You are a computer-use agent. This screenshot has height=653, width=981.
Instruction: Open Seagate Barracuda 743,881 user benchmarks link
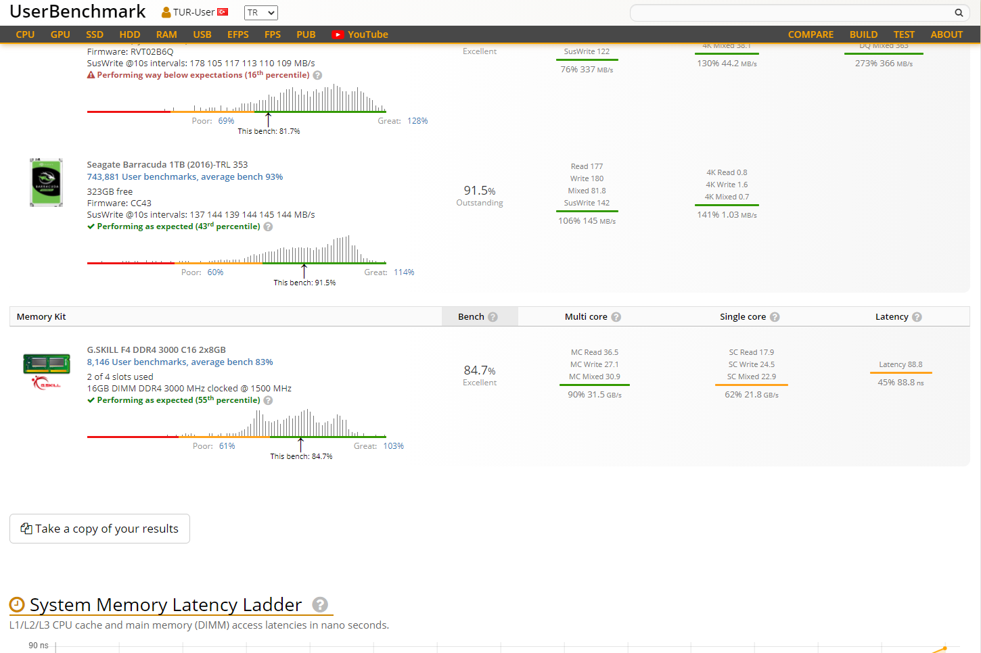[185, 177]
